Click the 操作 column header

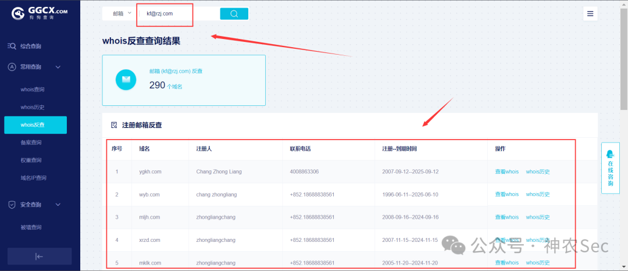(x=500, y=148)
